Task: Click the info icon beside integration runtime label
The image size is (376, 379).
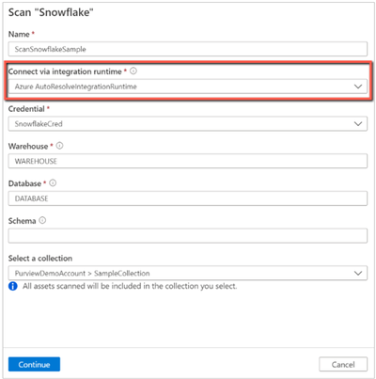Action: coord(133,71)
